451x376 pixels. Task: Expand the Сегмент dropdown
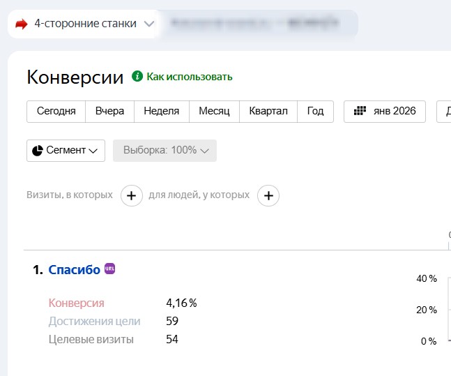(66, 151)
